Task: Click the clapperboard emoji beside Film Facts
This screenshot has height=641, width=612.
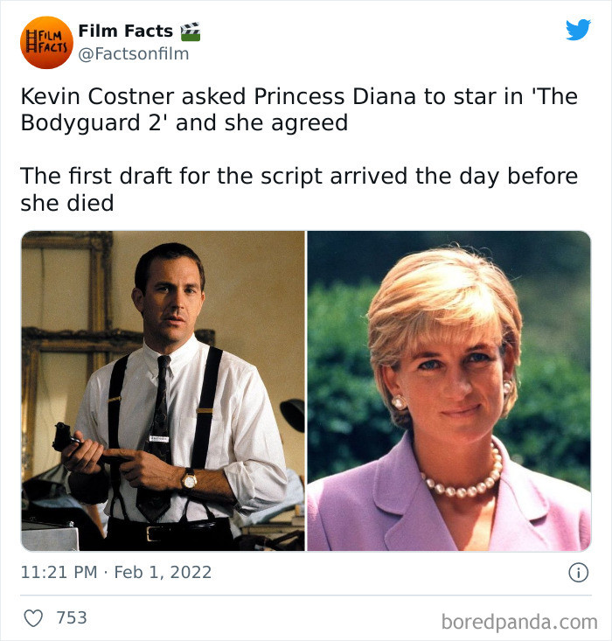Action: tap(190, 31)
